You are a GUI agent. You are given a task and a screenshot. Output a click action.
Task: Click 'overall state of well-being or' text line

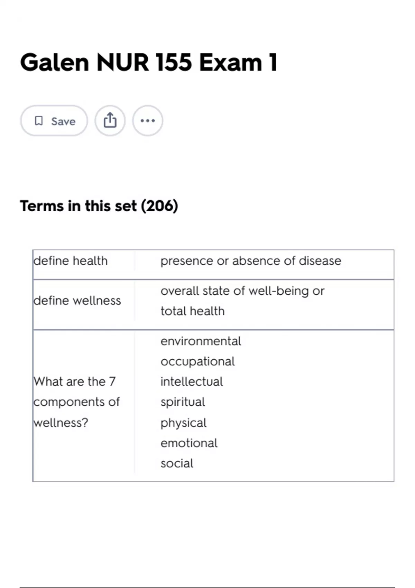(x=242, y=291)
